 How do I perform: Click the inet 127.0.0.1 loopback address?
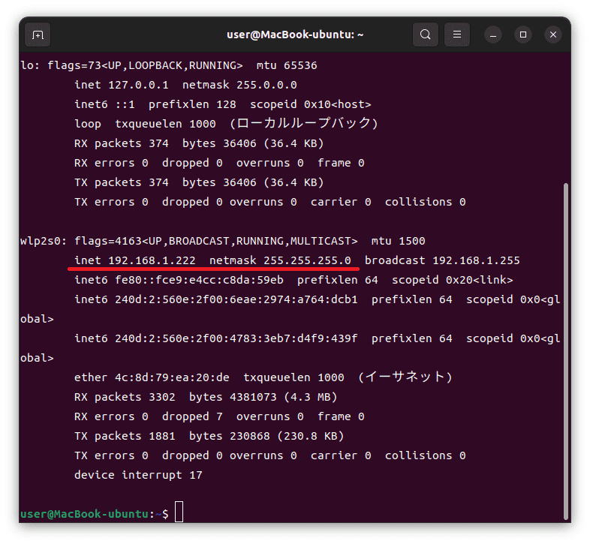122,85
